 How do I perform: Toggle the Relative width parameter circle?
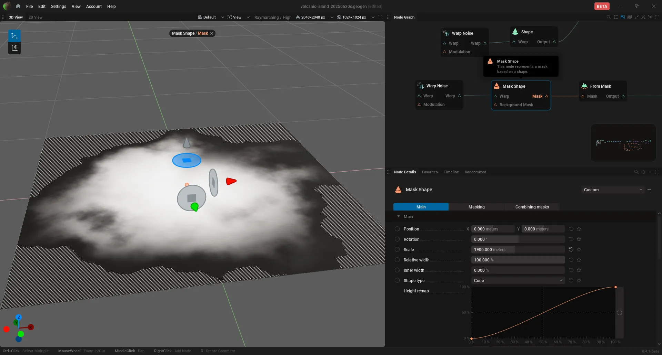397,260
